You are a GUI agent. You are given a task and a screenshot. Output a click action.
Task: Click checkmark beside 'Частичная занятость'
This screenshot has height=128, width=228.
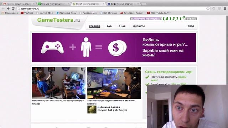pos(147,77)
